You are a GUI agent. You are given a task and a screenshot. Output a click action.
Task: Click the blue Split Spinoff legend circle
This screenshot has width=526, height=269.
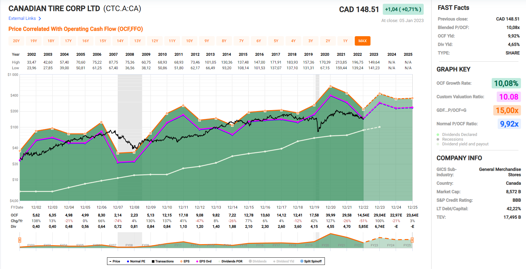click(x=302, y=261)
